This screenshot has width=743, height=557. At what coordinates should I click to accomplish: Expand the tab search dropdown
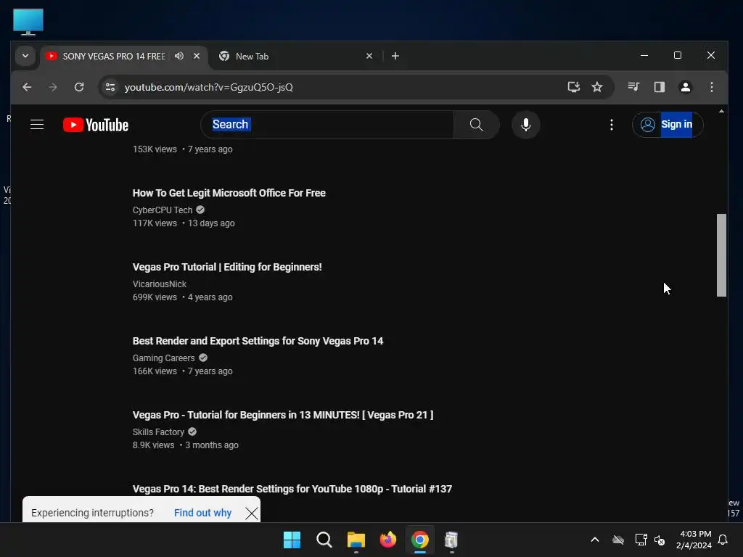pos(25,56)
